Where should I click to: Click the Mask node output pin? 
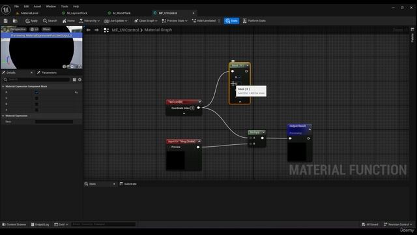point(246,71)
